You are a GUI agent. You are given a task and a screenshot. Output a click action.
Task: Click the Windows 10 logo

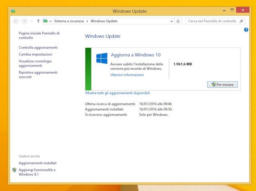[102, 58]
